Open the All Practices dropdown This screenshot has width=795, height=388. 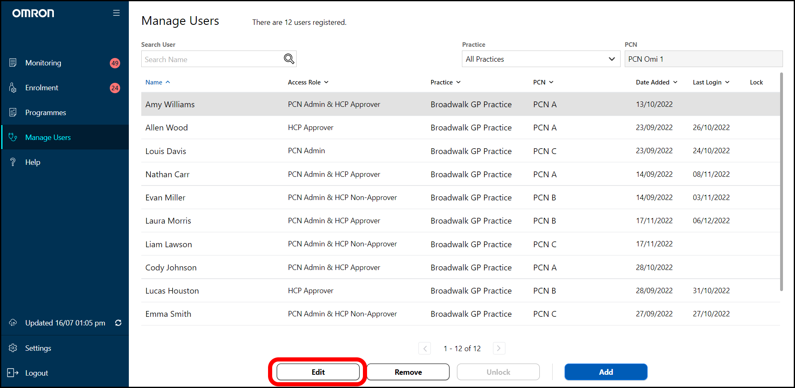pyautogui.click(x=540, y=59)
